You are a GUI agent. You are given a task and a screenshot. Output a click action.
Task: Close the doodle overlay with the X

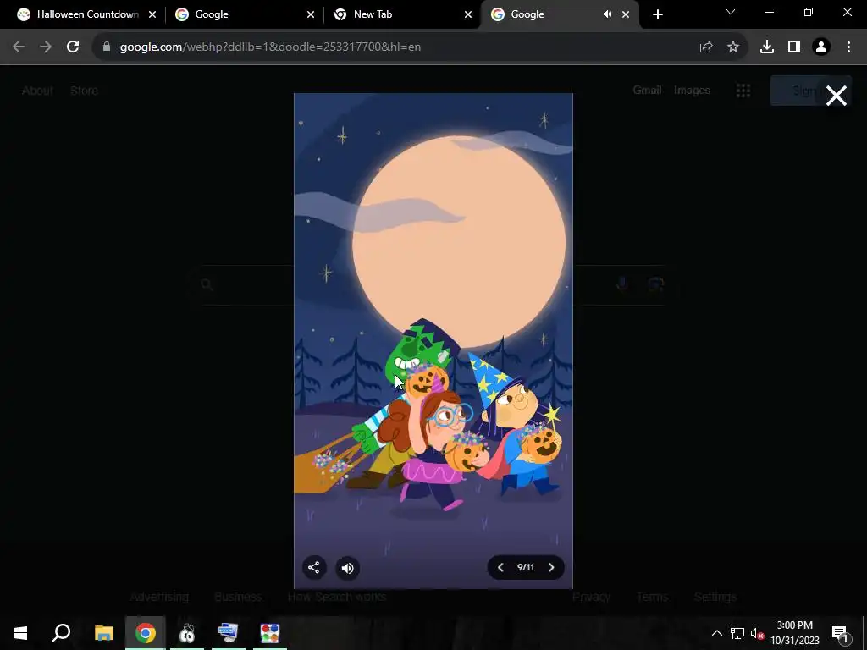pos(836,96)
